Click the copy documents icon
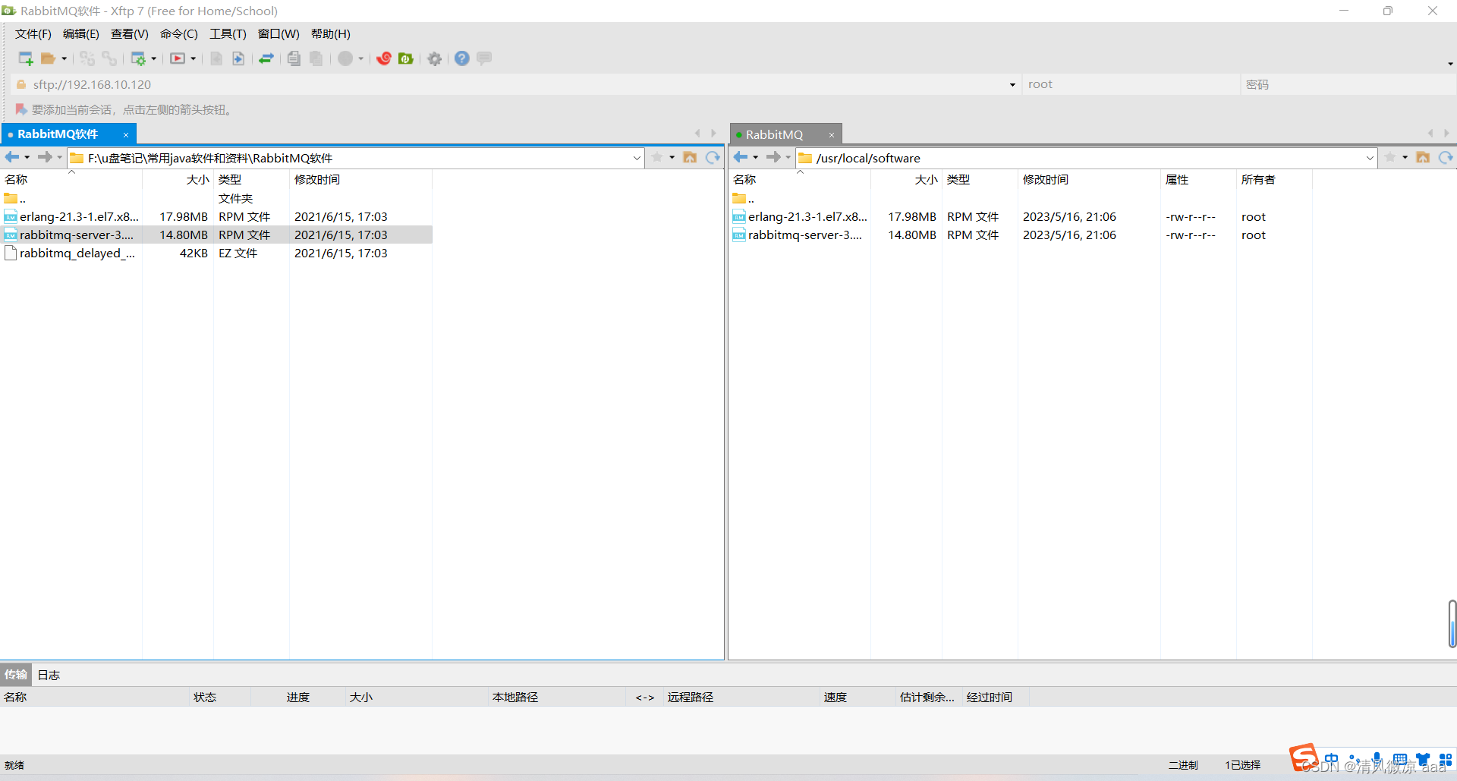This screenshot has width=1457, height=781. [x=294, y=58]
